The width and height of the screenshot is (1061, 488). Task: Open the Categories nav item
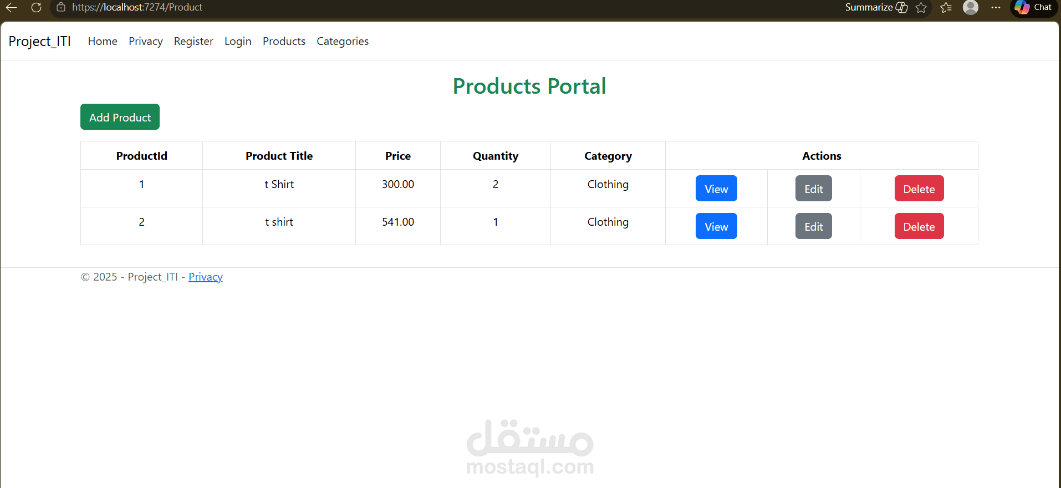[x=343, y=42]
